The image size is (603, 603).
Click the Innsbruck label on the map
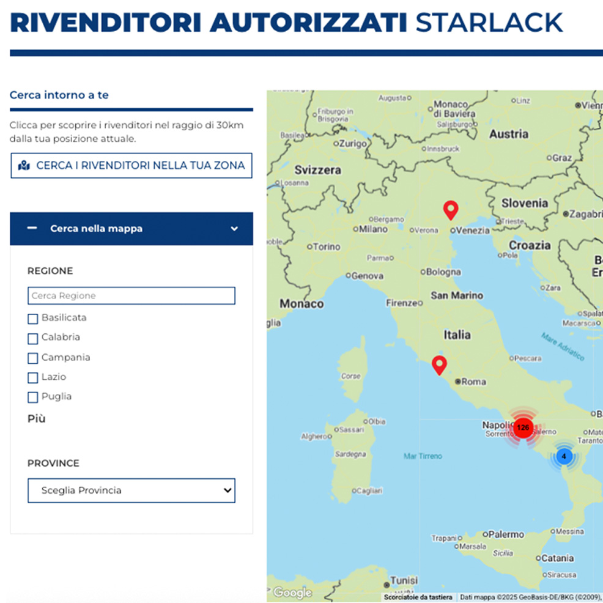pos(443,149)
